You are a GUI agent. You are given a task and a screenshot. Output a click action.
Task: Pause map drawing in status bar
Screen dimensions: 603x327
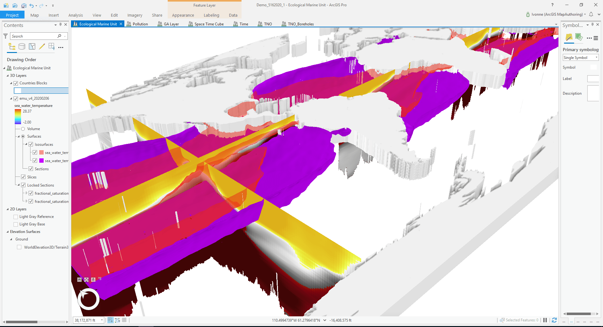545,320
